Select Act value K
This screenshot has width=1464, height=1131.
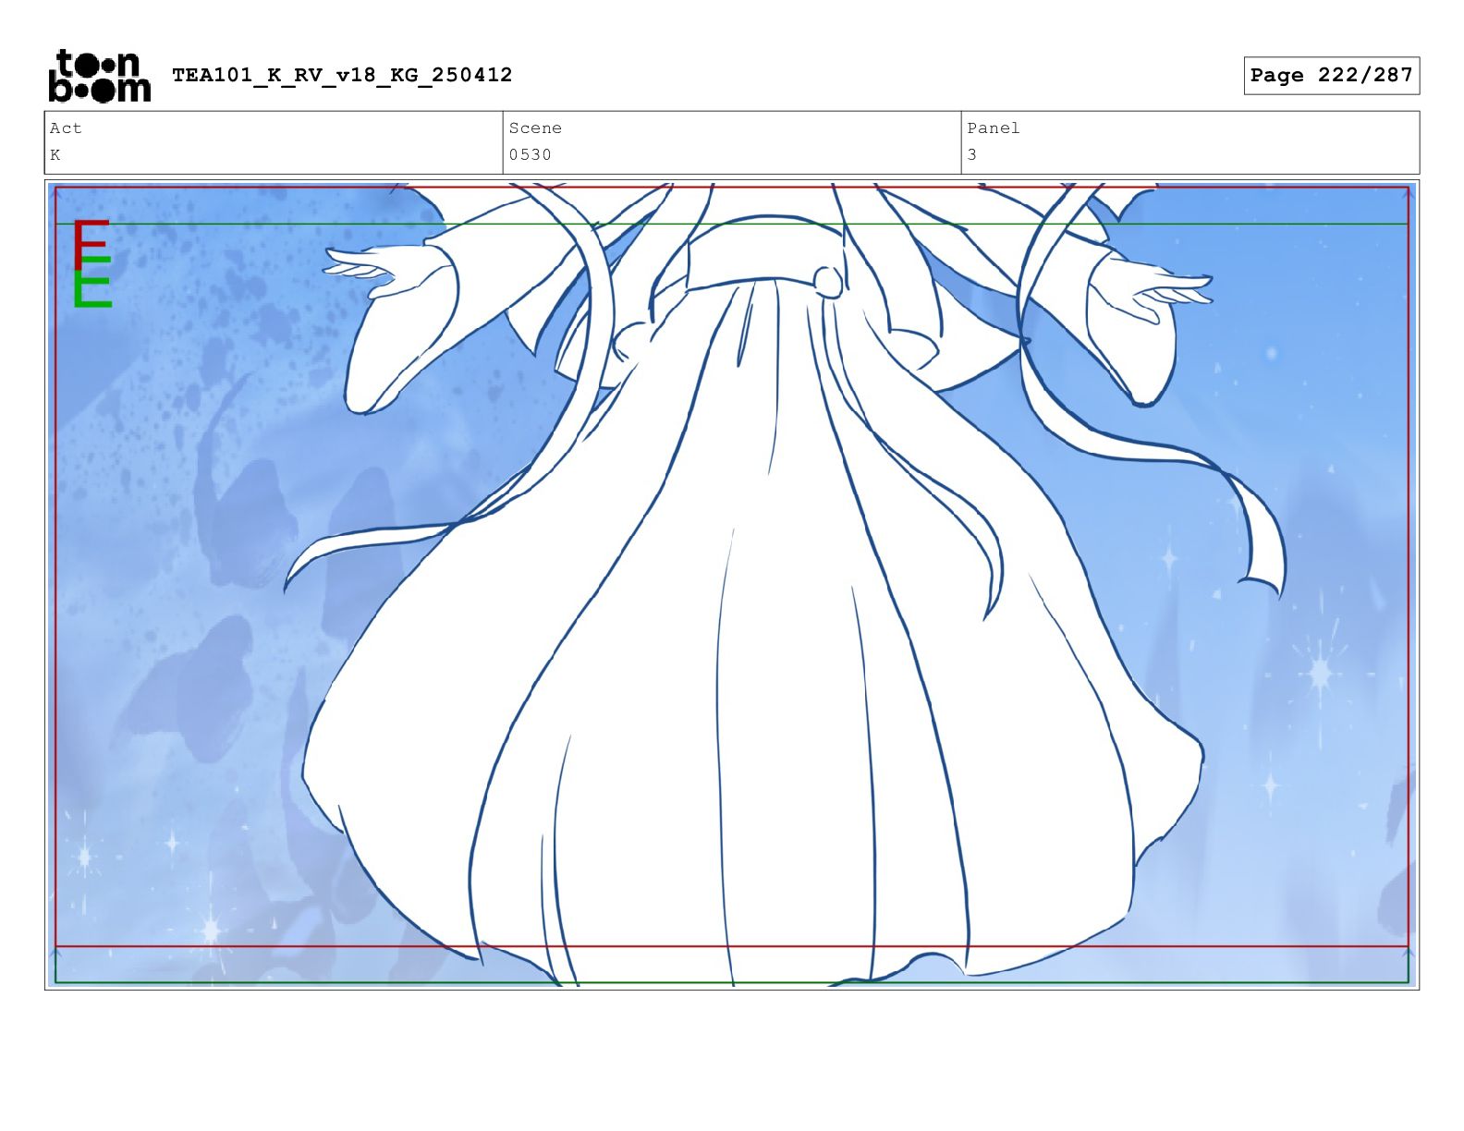55,155
